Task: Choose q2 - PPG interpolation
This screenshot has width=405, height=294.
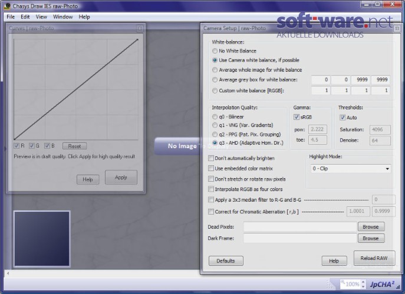Action: pyautogui.click(x=215, y=134)
